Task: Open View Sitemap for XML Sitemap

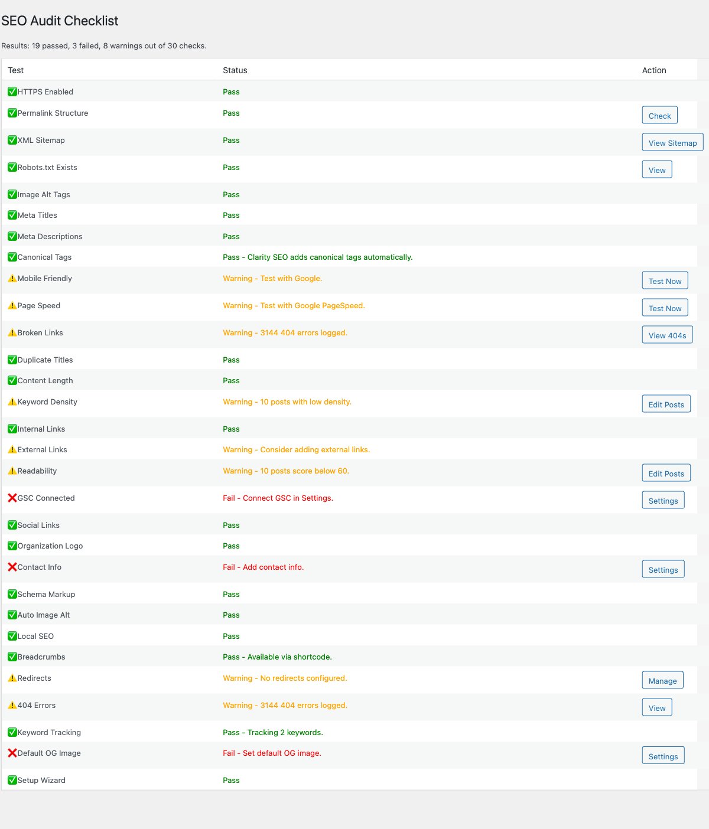Action: pyautogui.click(x=672, y=142)
